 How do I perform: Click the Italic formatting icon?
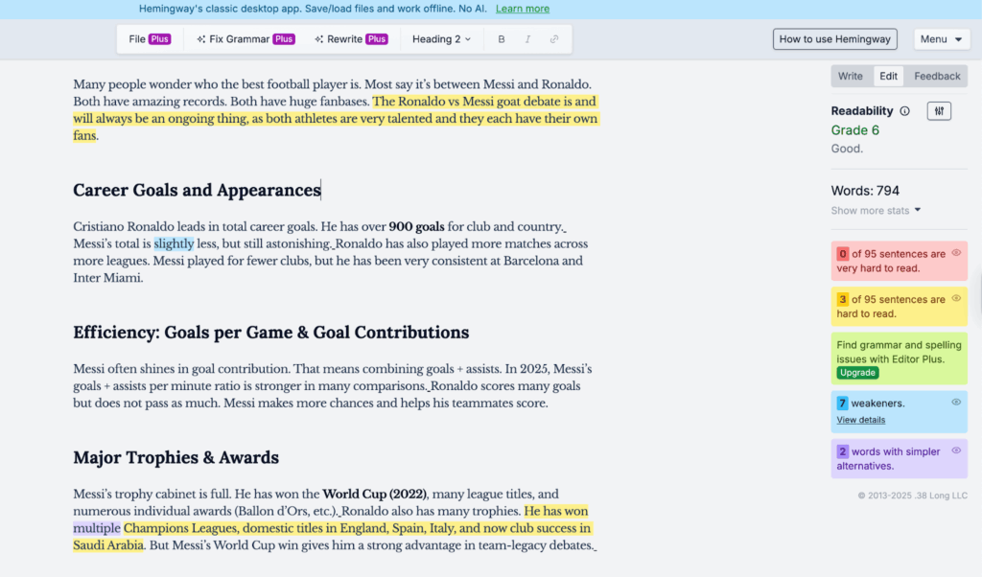[x=527, y=39]
